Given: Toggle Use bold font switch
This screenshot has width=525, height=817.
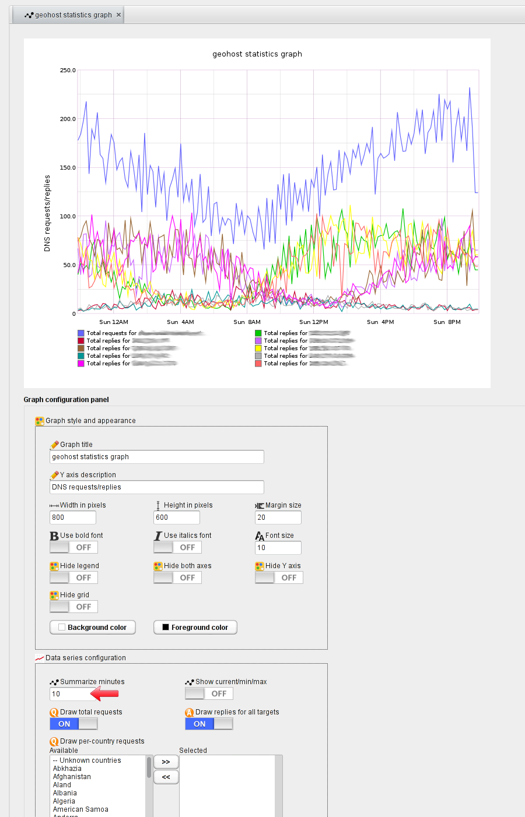Looking at the screenshot, I should [x=73, y=547].
